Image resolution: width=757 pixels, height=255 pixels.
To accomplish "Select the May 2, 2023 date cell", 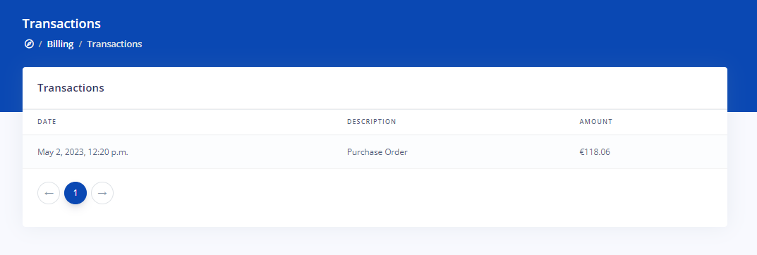I will (83, 152).
